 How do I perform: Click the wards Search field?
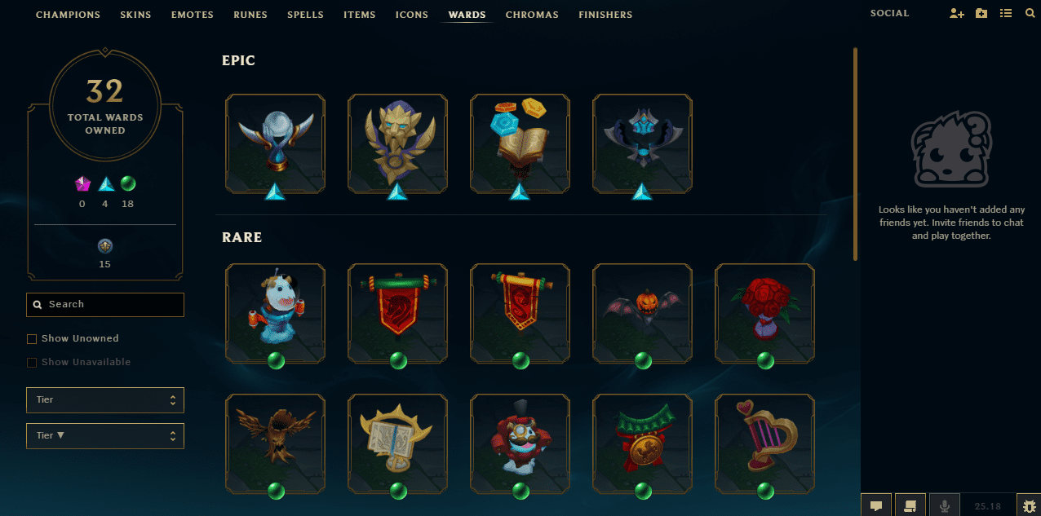click(105, 305)
